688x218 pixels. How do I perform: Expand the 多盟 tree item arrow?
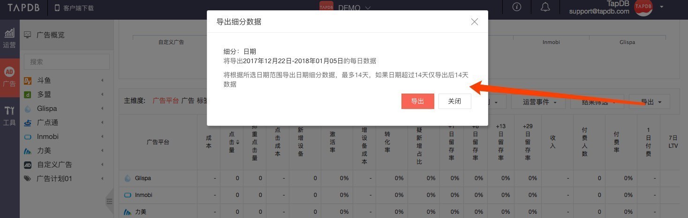tap(102, 94)
